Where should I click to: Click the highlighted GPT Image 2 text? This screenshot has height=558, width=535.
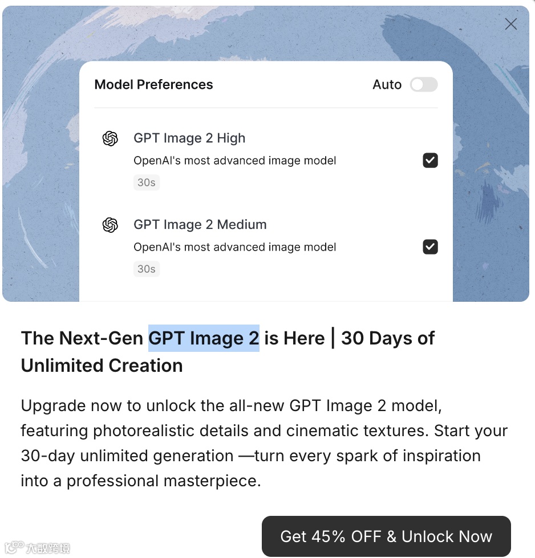tap(203, 338)
